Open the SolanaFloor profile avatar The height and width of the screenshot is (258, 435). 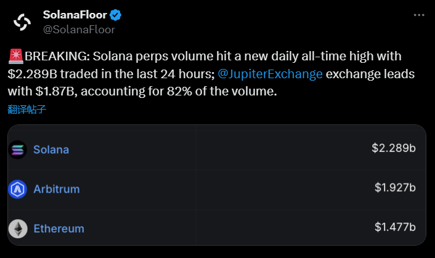point(22,22)
